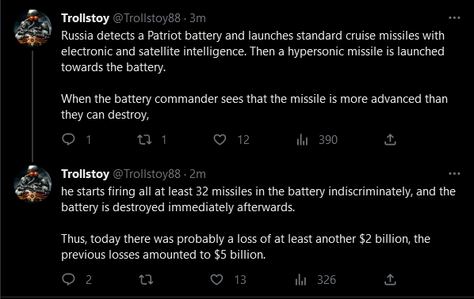Retweet the first tweet about Patriot battery

coord(144,140)
